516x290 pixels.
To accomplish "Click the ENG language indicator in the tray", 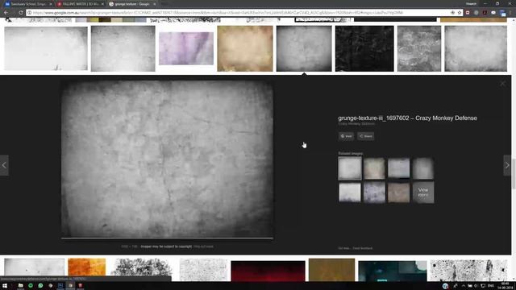I will [491, 286].
